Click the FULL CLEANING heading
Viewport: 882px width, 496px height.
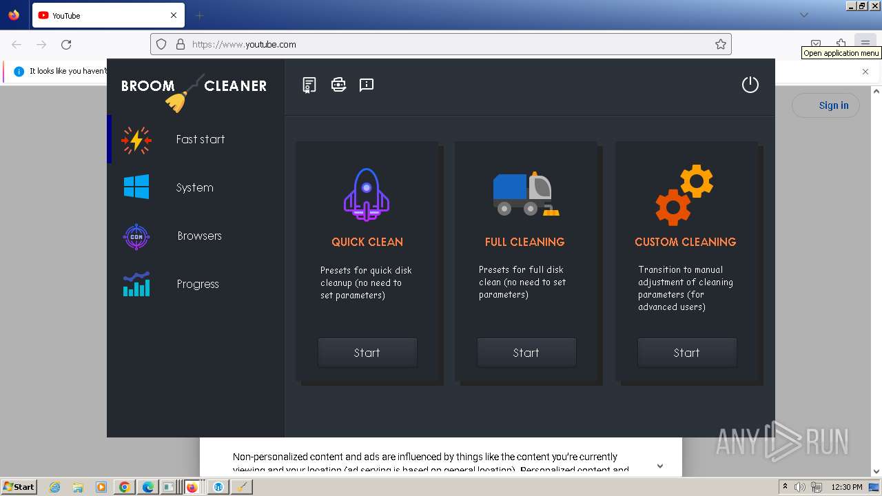point(524,242)
